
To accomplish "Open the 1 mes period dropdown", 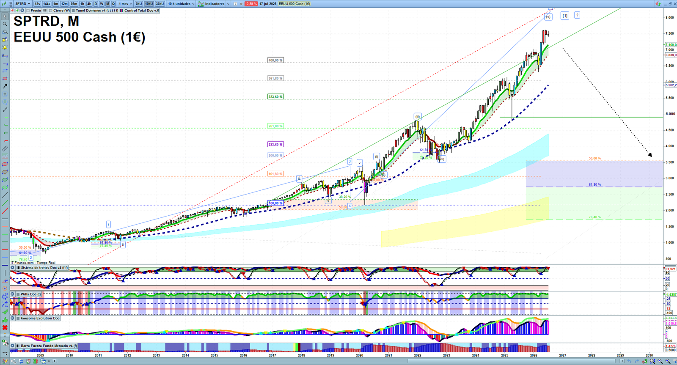I will coord(124,4).
